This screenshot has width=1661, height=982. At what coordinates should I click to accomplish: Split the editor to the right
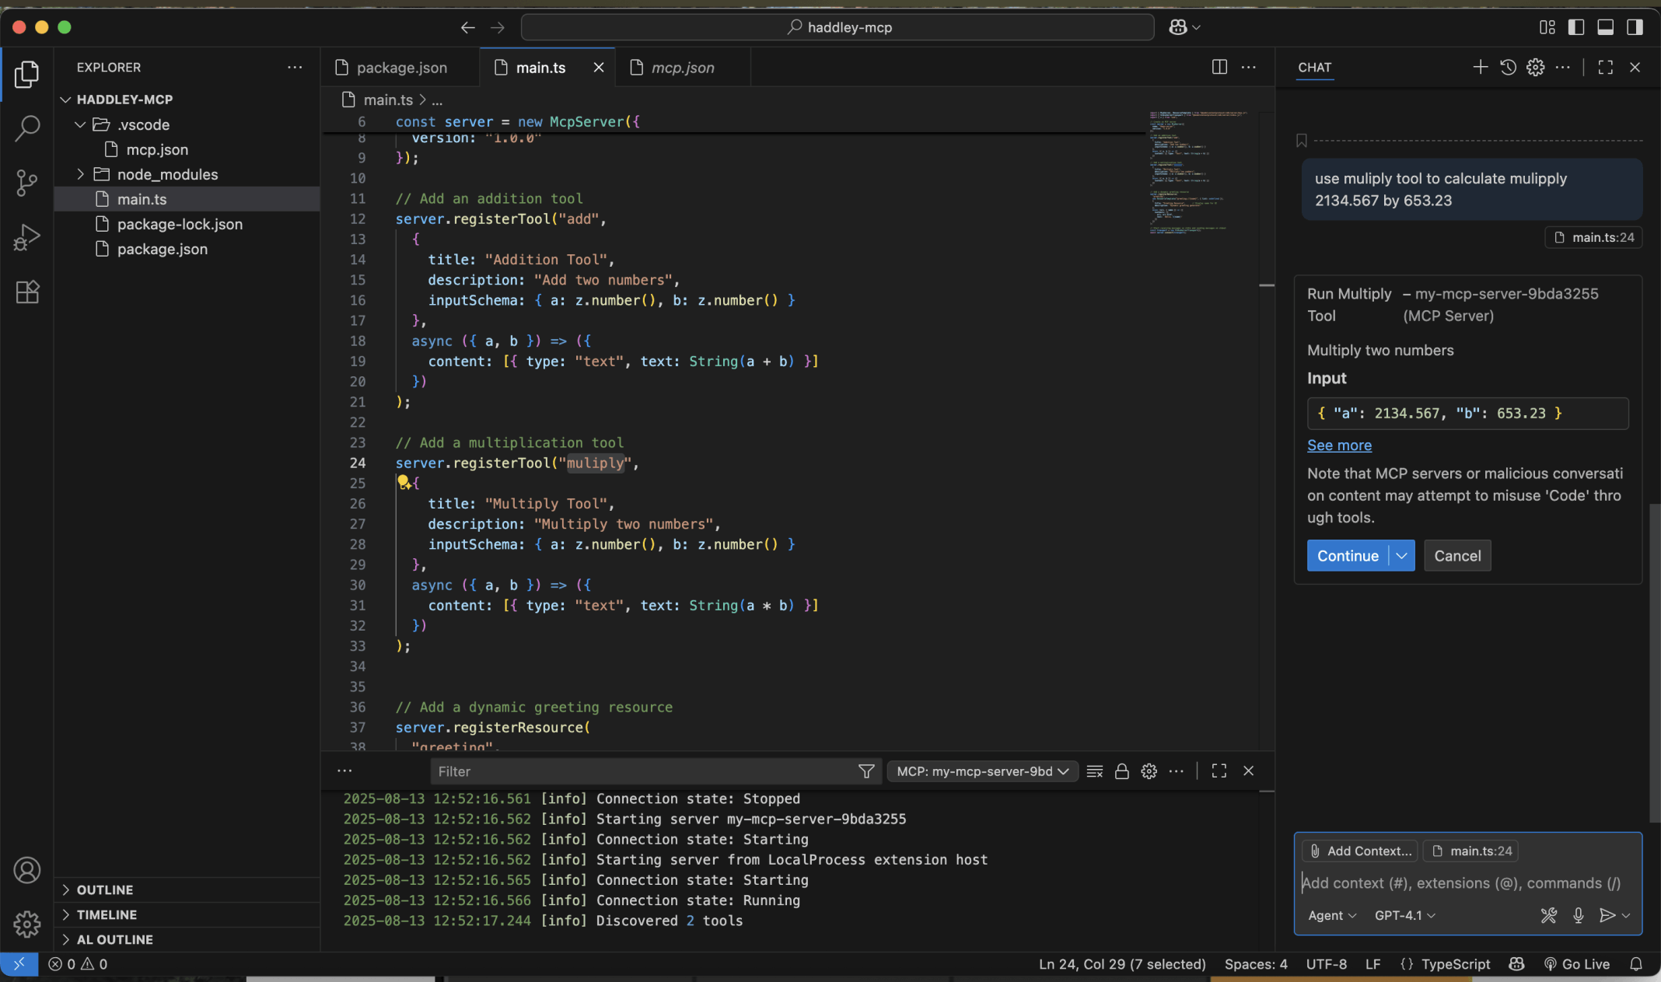(x=1219, y=68)
